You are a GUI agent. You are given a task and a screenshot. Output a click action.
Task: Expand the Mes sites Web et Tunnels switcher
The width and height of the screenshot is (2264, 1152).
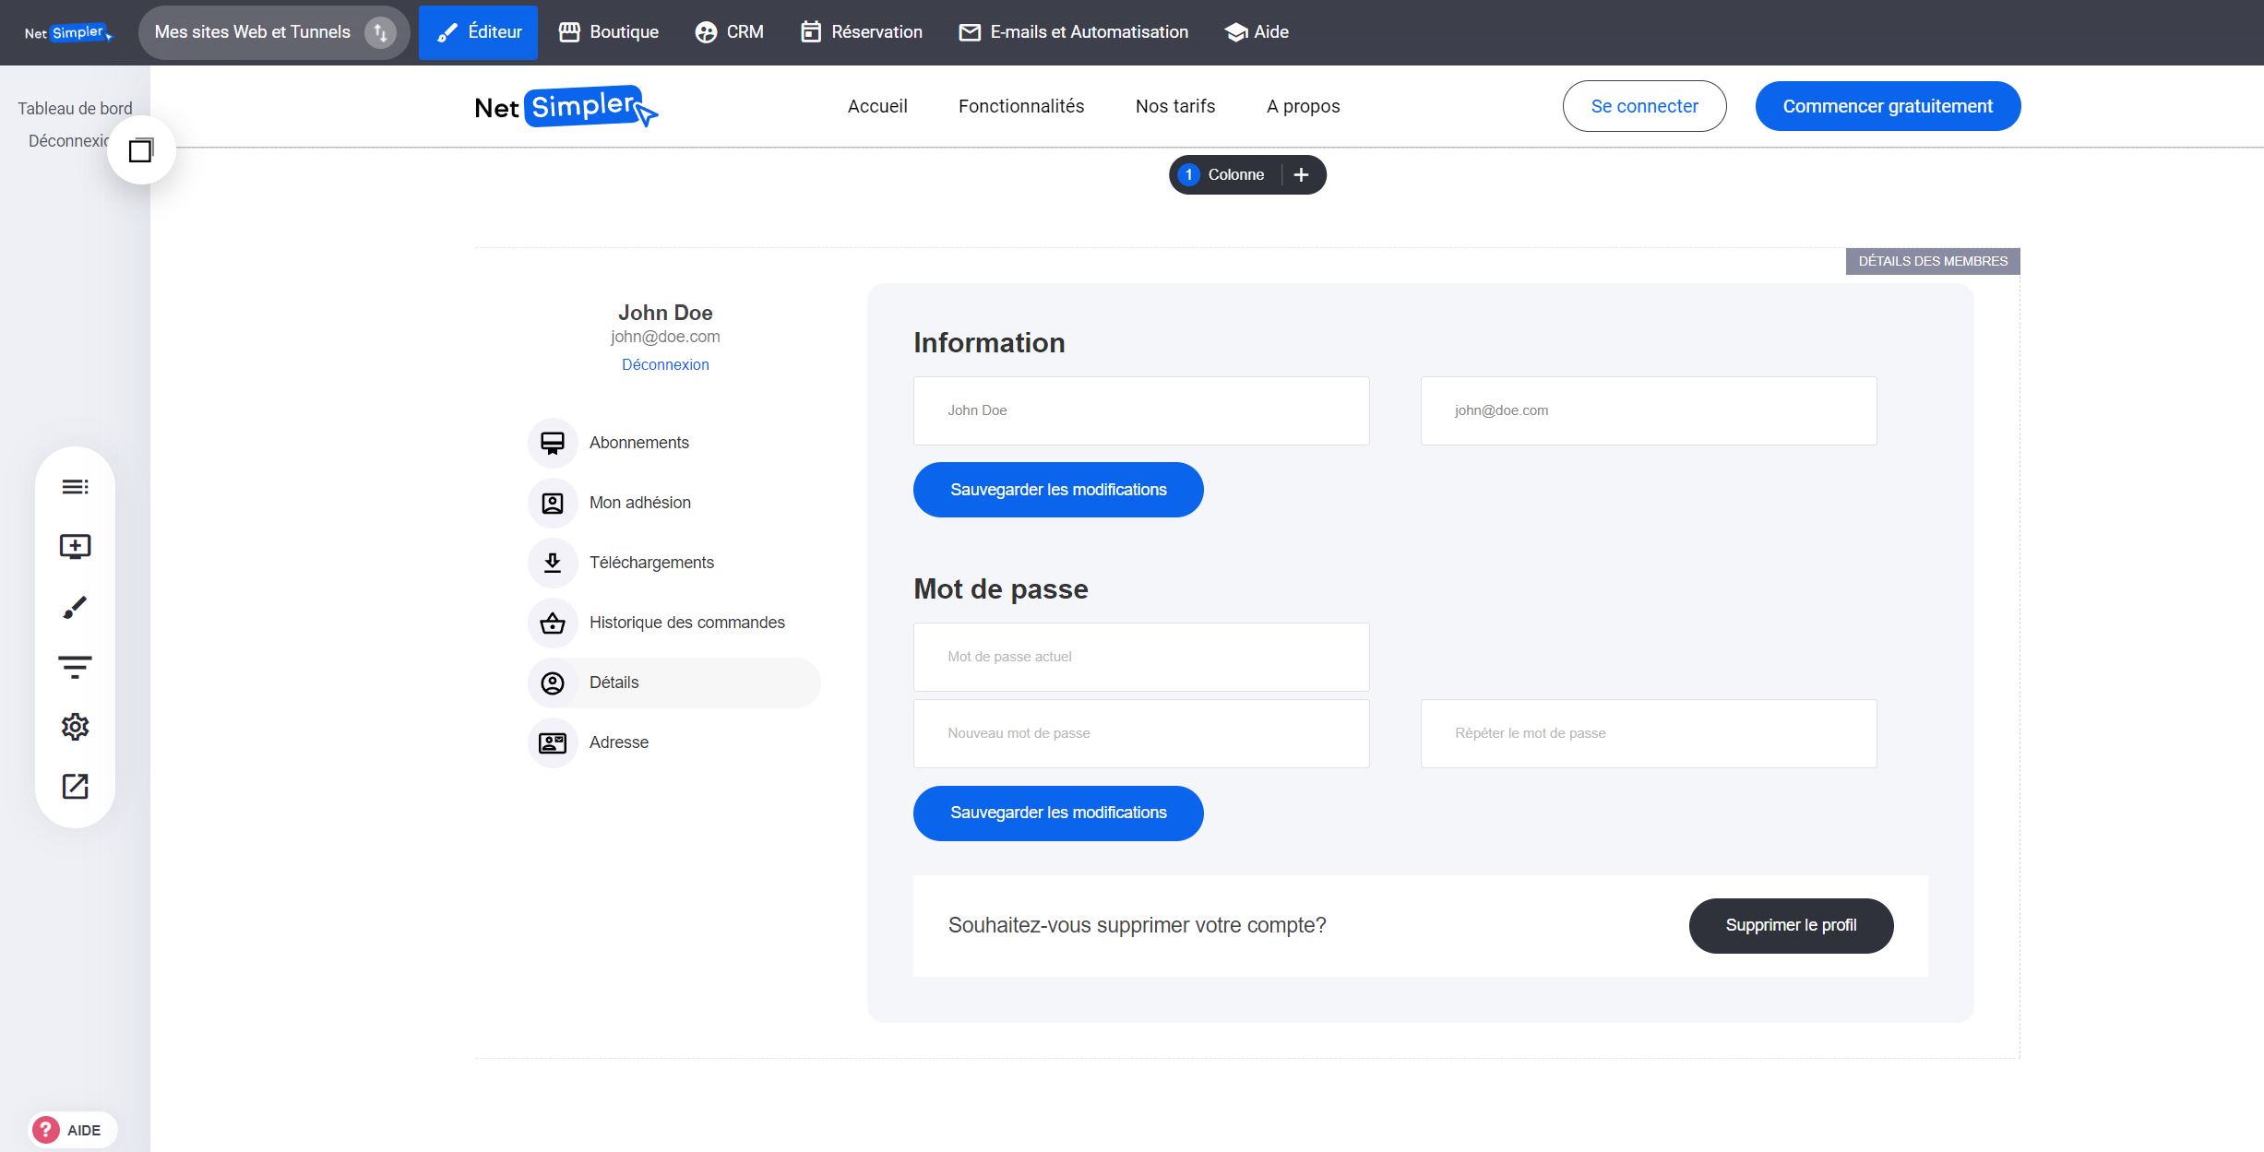pos(273,32)
